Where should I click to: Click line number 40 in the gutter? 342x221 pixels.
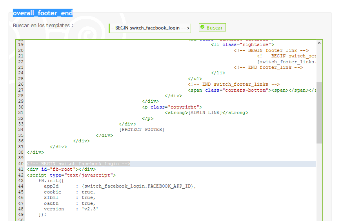21,164
